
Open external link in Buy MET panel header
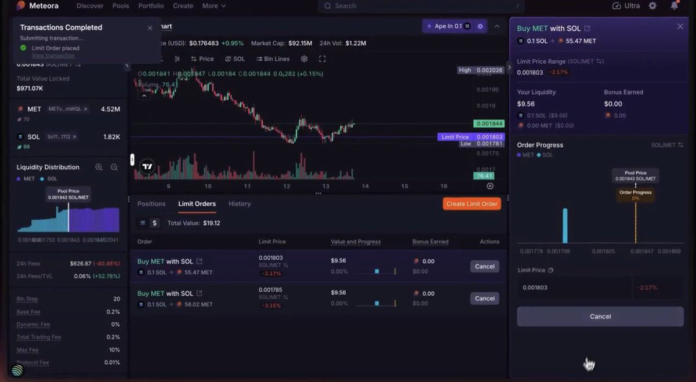(587, 28)
